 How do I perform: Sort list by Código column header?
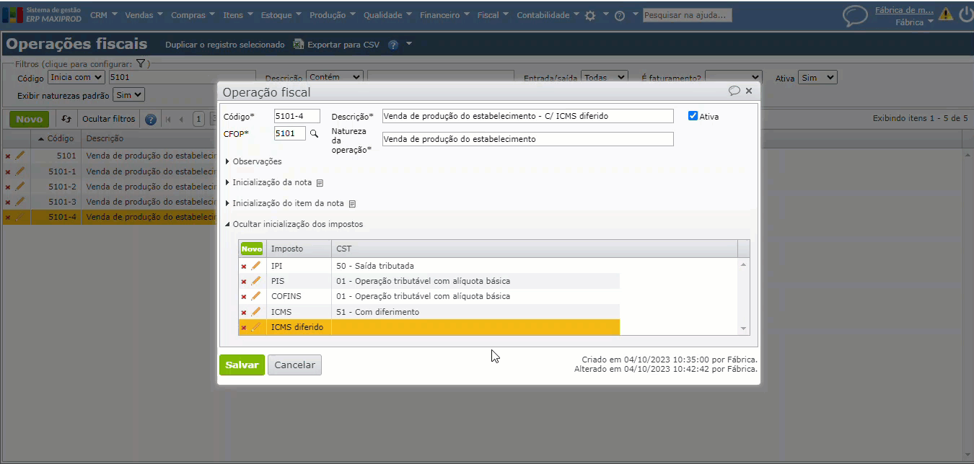click(56, 138)
